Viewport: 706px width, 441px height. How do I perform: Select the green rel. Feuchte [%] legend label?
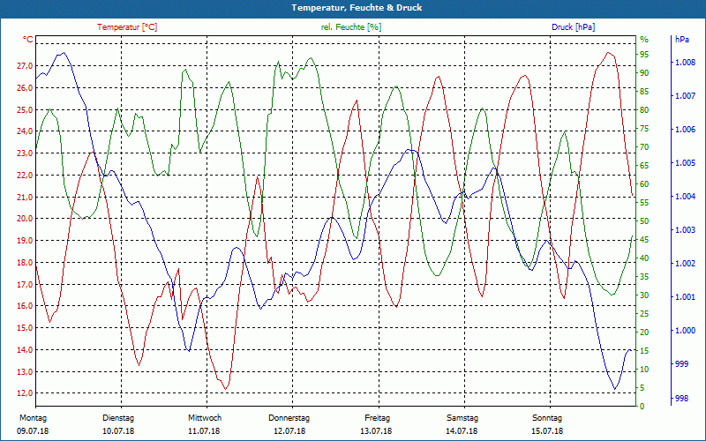[351, 27]
